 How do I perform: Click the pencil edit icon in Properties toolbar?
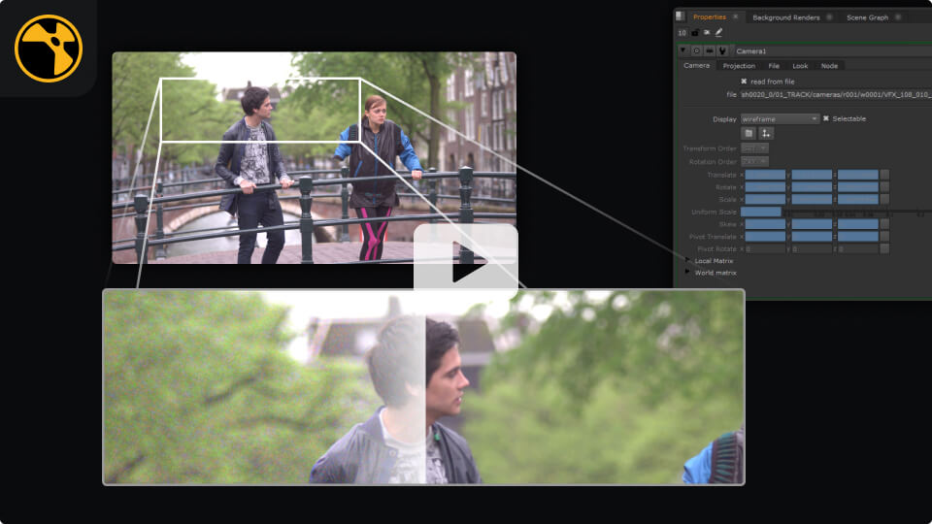coord(719,32)
